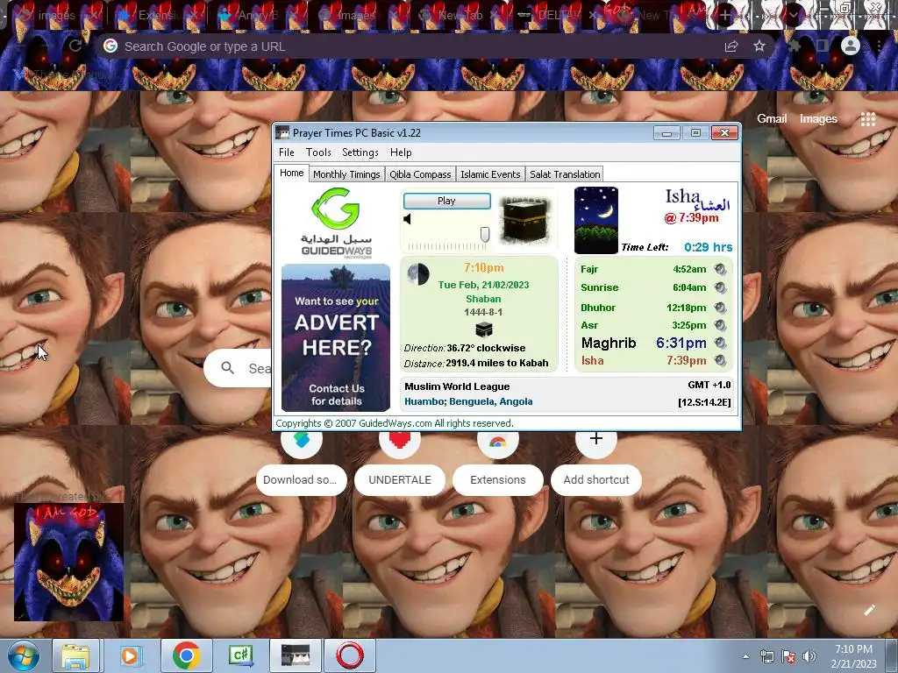Switch to Islamic Events tab

(x=490, y=174)
